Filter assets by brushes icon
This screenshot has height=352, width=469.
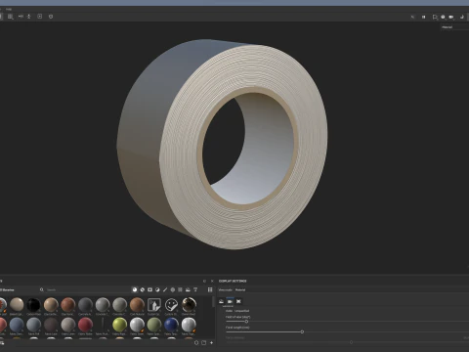point(165,289)
